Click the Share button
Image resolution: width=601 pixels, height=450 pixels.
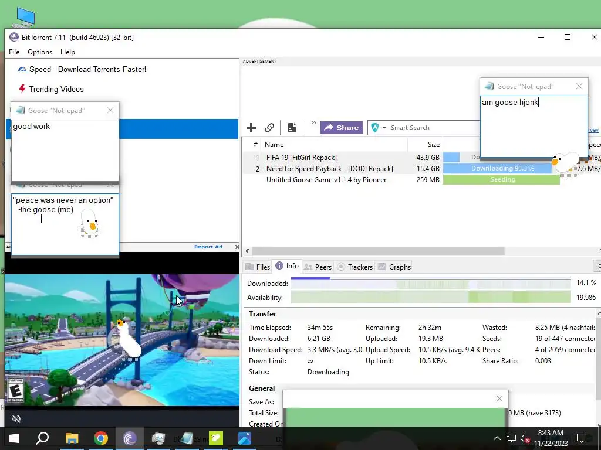[341, 128]
